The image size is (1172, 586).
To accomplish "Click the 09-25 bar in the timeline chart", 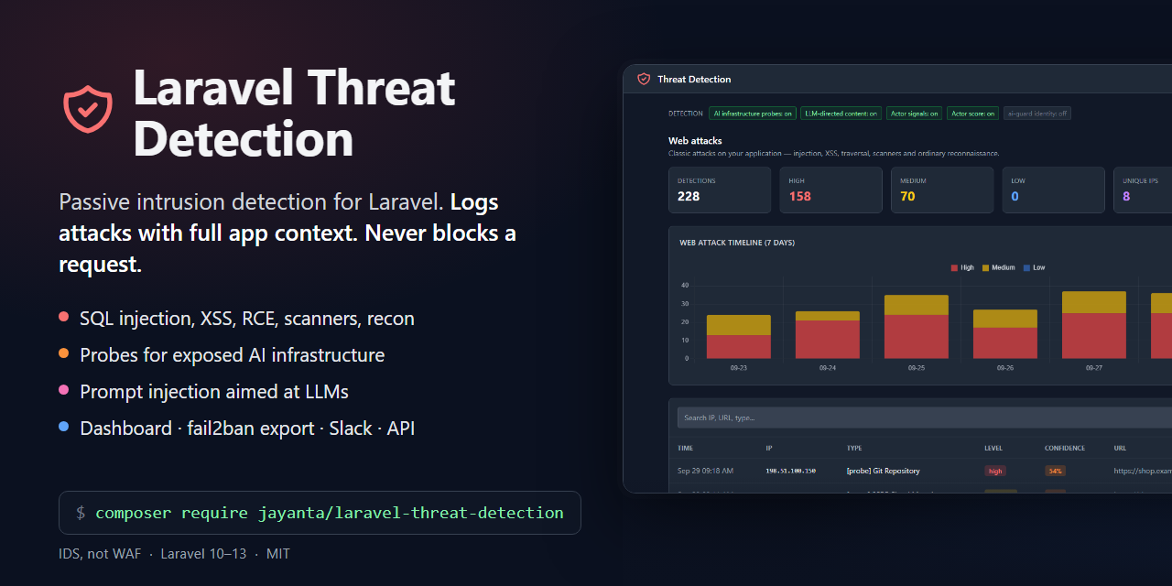I will pos(917,326).
